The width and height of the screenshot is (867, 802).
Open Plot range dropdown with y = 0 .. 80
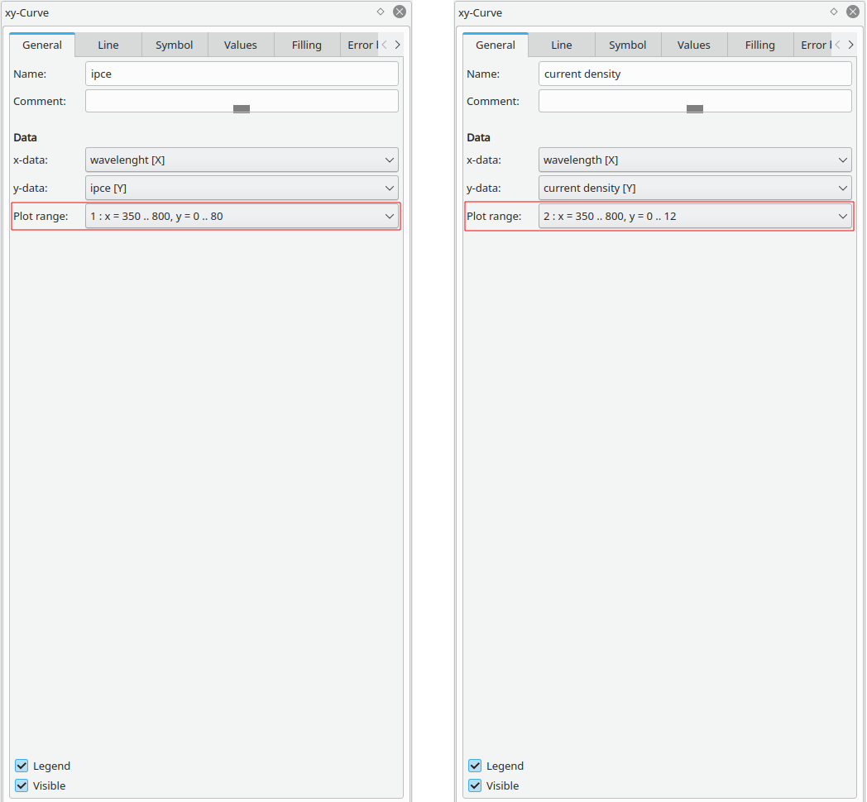[242, 216]
